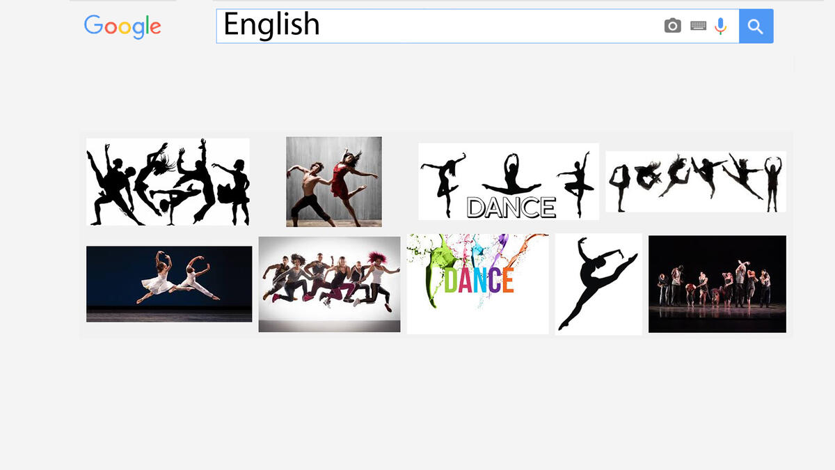Open the leaping ballet couple on dark stage
Image resolution: width=835 pixels, height=470 pixels.
pos(168,283)
